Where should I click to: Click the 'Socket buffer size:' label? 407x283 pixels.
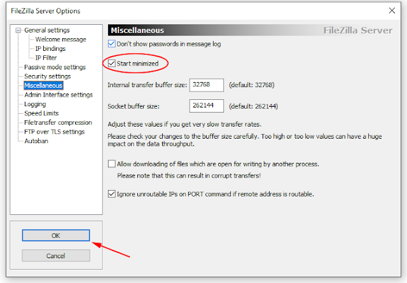[x=134, y=106]
